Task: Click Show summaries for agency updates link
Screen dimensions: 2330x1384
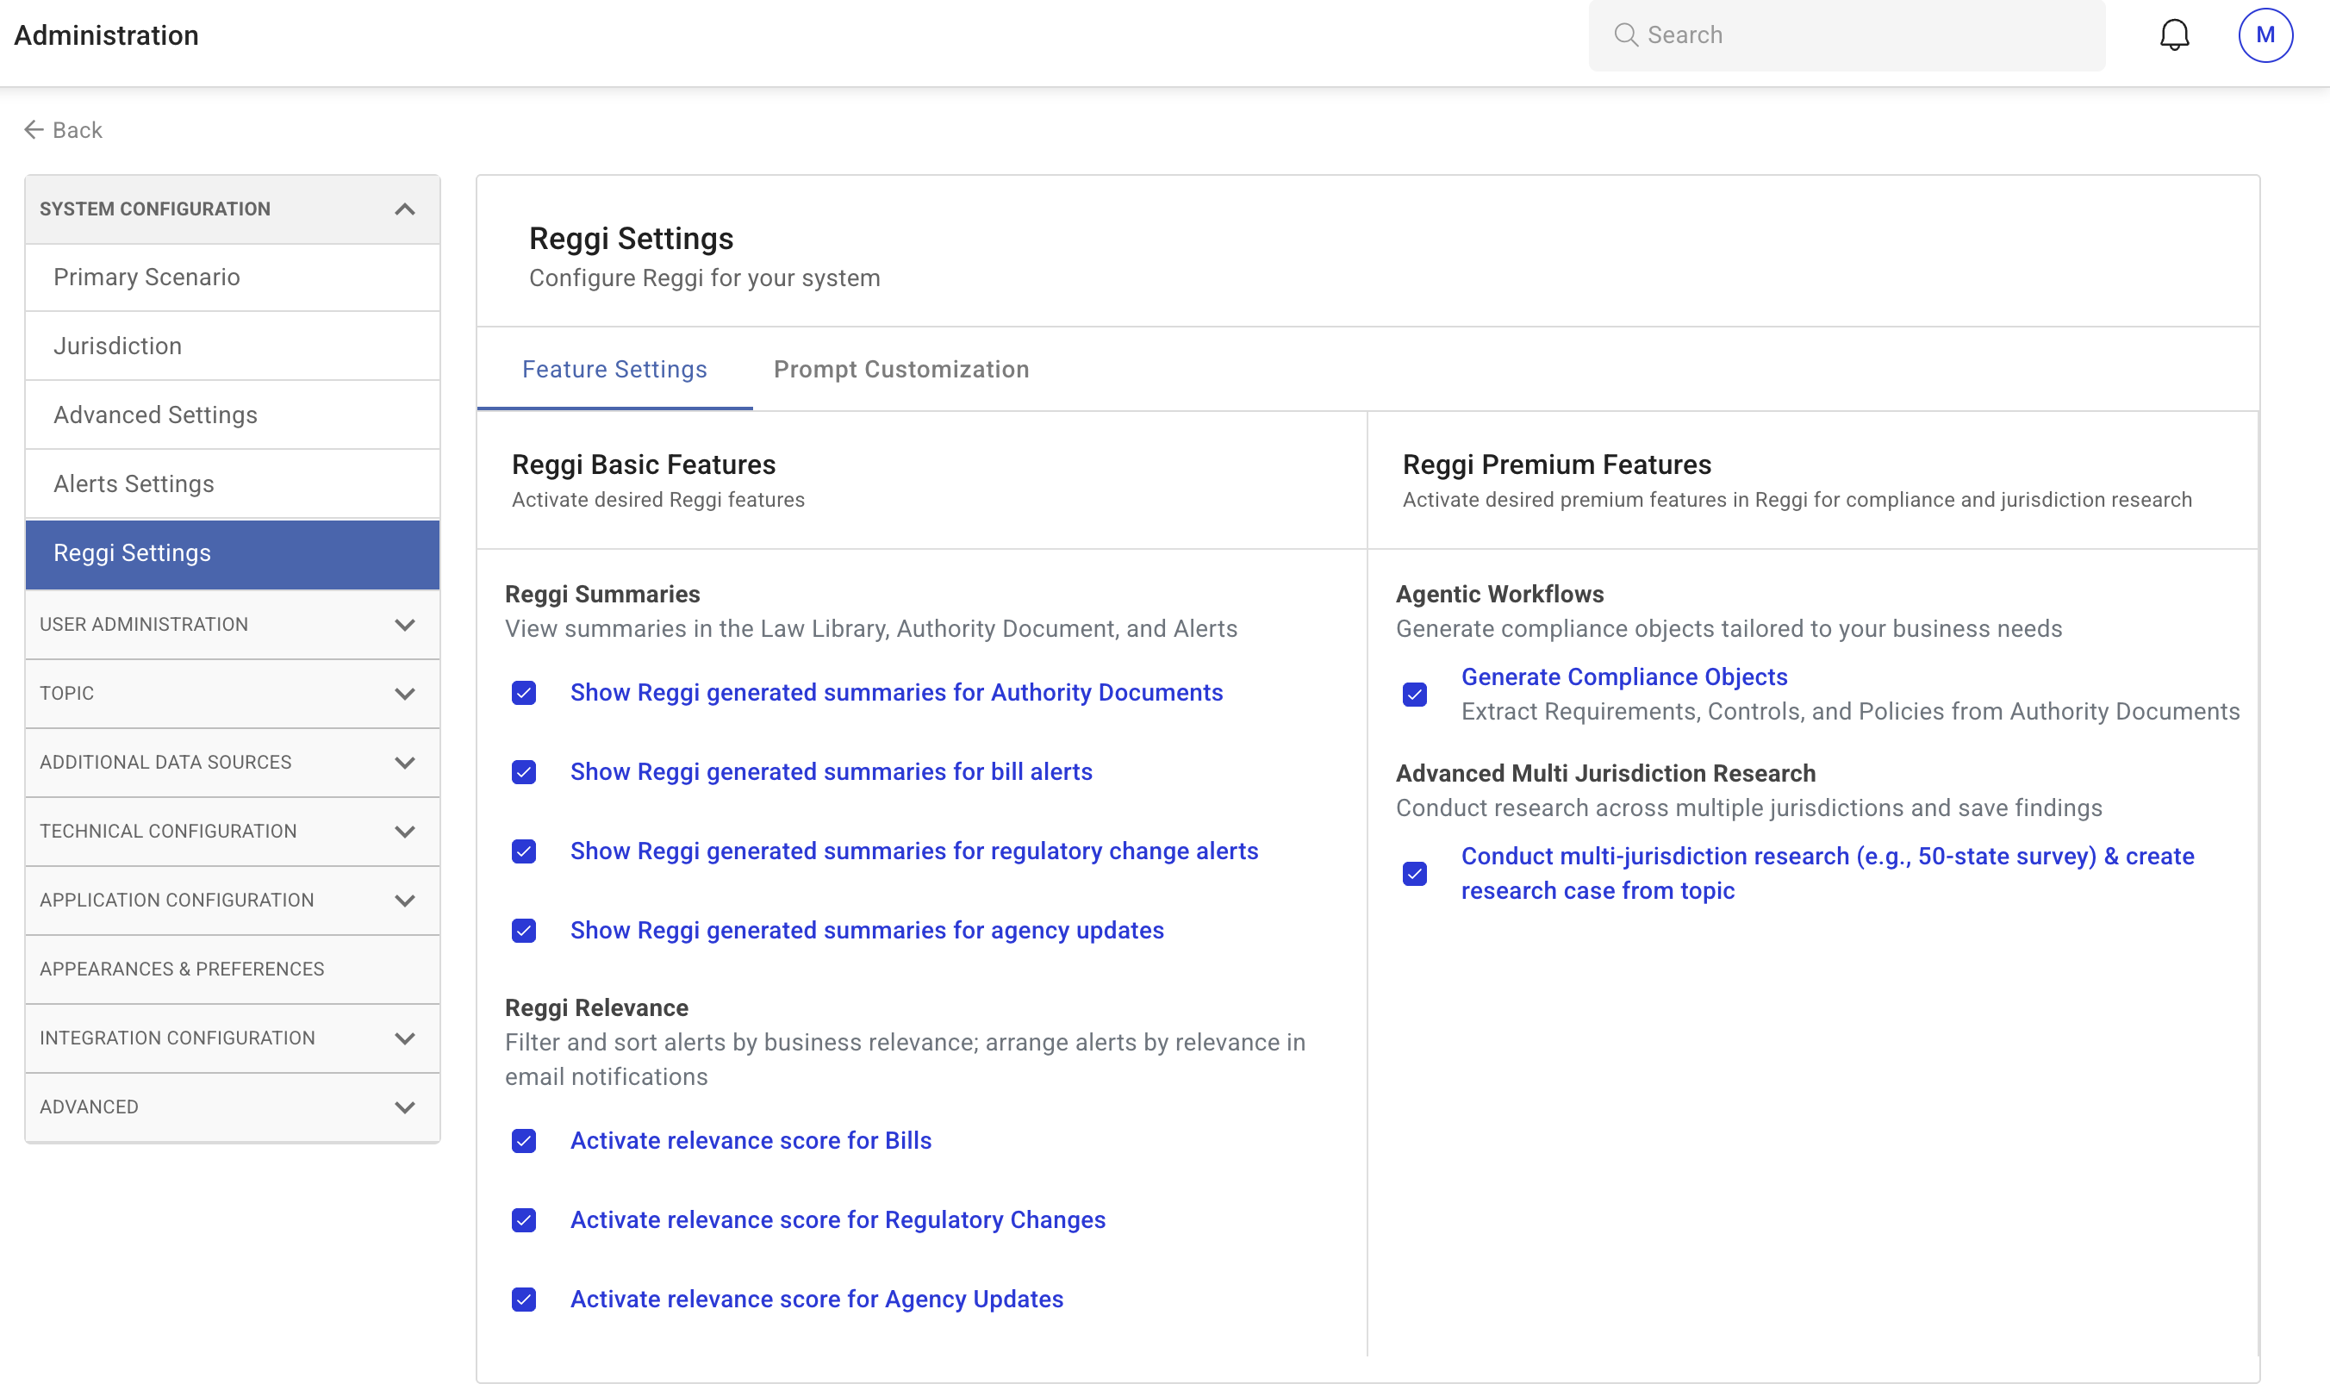Action: [866, 930]
